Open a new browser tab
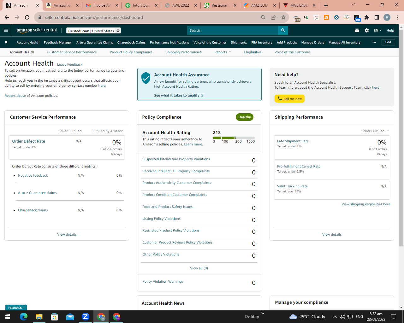Viewport: 404px width, 323px height. click(x=326, y=5)
